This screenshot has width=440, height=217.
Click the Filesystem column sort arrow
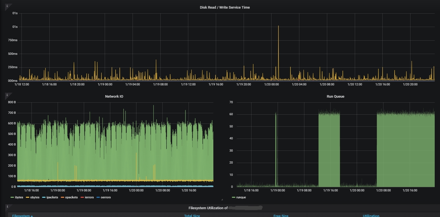[32, 216]
